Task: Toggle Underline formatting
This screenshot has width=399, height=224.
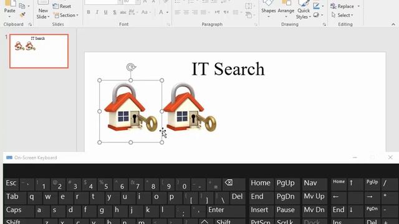Action: coord(105,12)
